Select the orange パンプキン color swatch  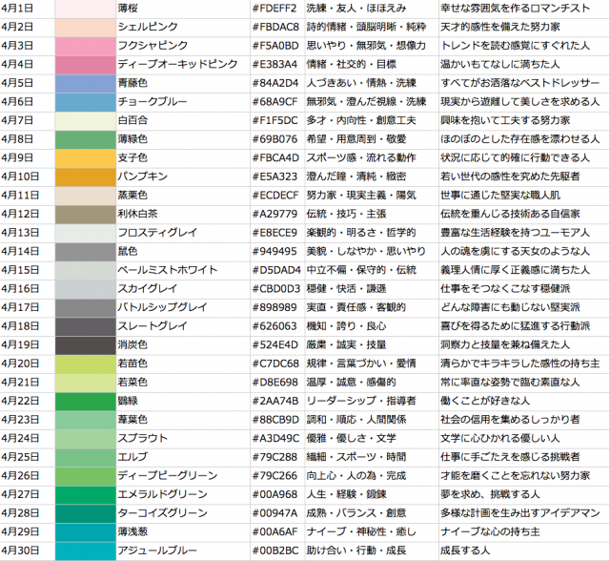85,177
